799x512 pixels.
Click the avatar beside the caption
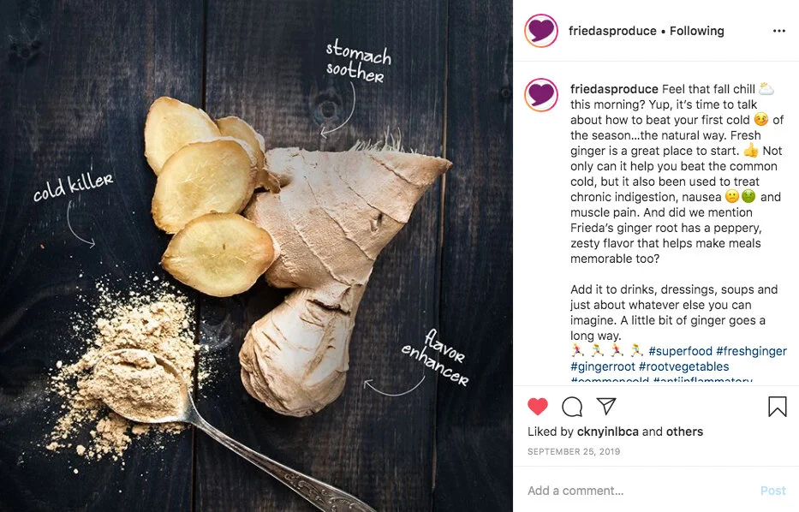pyautogui.click(x=541, y=95)
